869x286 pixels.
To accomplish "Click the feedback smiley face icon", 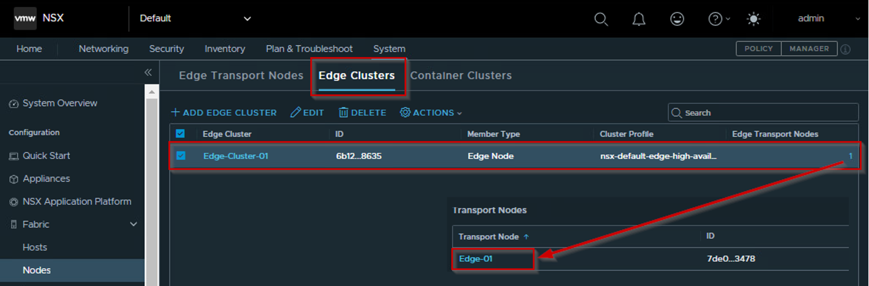I will [x=677, y=19].
